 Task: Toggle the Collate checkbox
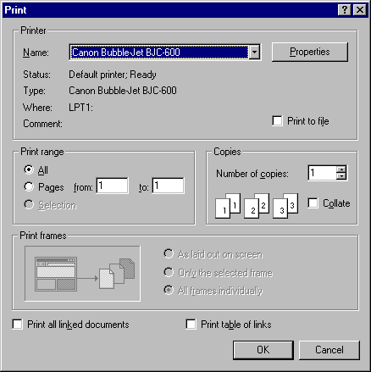(313, 203)
